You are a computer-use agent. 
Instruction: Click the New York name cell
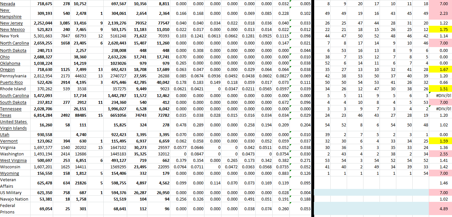pyautogui.click(x=9, y=36)
